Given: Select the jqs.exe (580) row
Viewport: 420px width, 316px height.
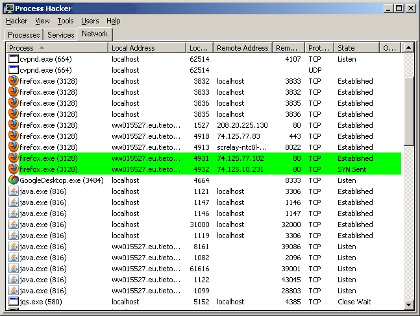Looking at the screenshot, I should (x=204, y=302).
